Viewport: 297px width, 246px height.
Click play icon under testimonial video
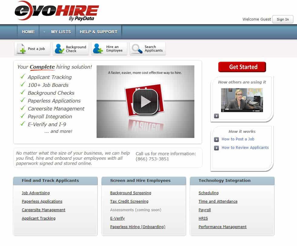coord(216,116)
